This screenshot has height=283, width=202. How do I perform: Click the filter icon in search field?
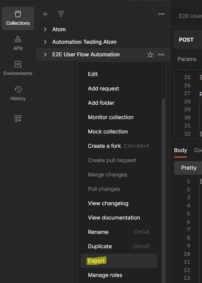click(x=61, y=14)
